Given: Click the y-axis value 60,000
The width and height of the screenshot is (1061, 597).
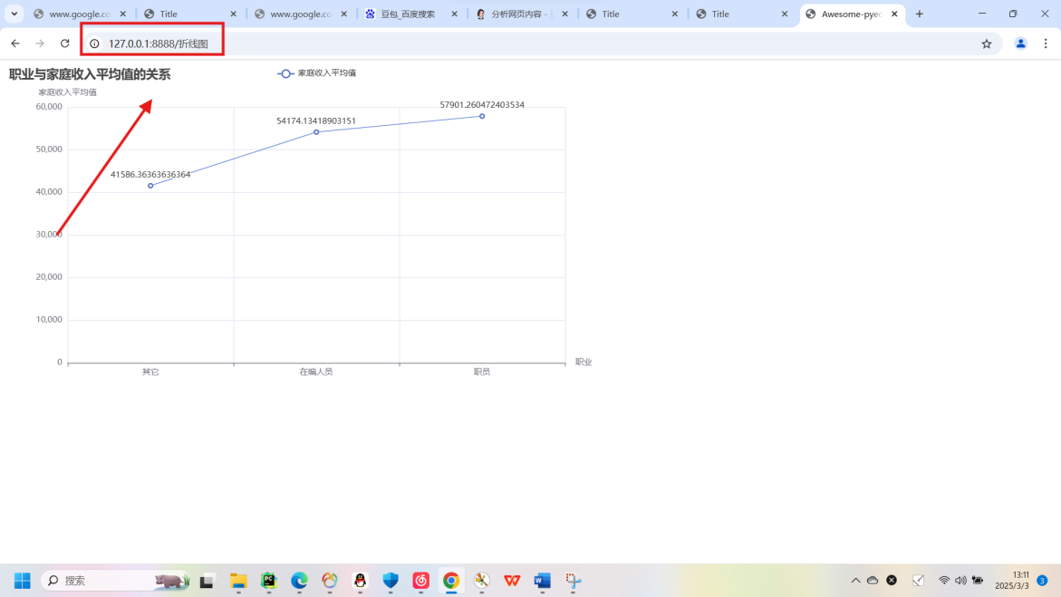Looking at the screenshot, I should click(49, 107).
